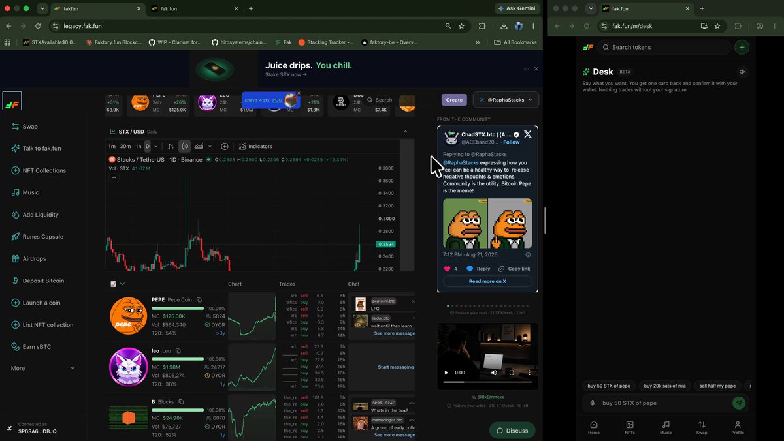Viewport: 784px width, 441px height.
Task: Open the Leo token avatar thumbnail
Action: pyautogui.click(x=128, y=367)
